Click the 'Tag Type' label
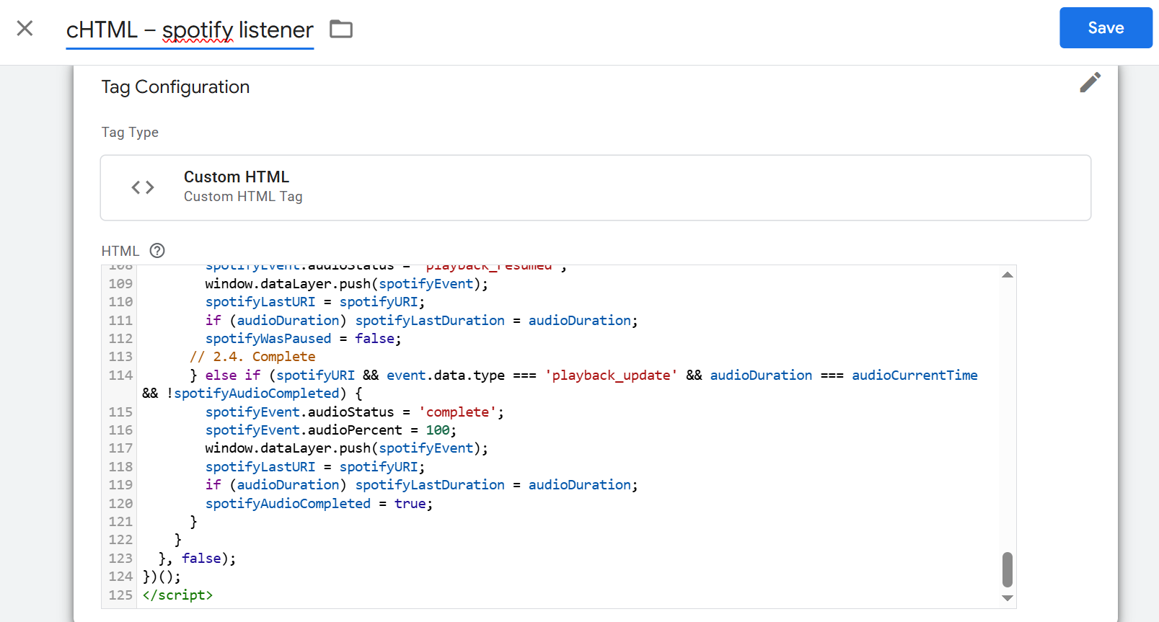 [130, 132]
